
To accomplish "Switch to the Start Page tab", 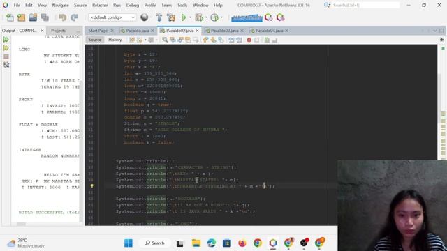I will coord(98,31).
